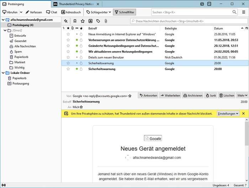This screenshot has height=188, width=249.
Task: Sort by the star column header
Action: tap(68, 28)
